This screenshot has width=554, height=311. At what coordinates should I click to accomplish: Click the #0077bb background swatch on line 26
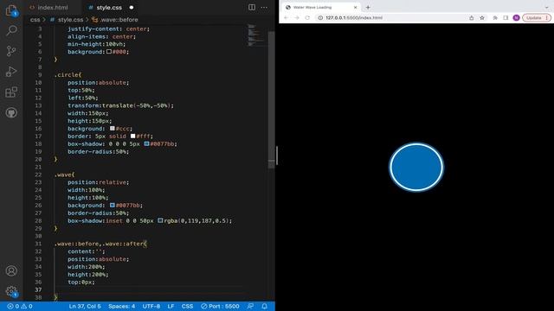click(113, 206)
